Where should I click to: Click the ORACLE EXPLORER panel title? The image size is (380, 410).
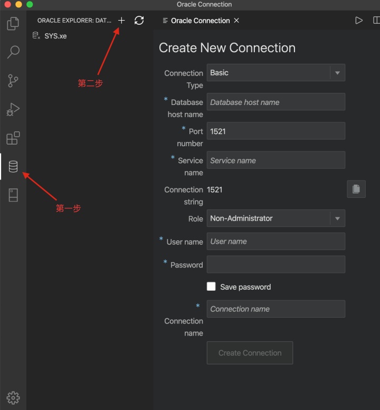74,21
